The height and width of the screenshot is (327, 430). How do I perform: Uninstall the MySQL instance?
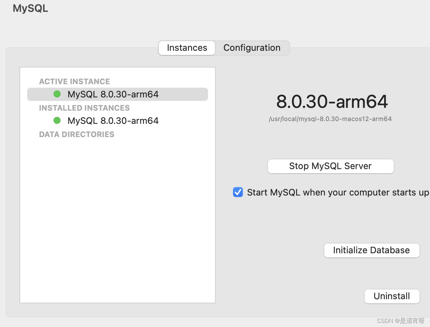pos(392,296)
